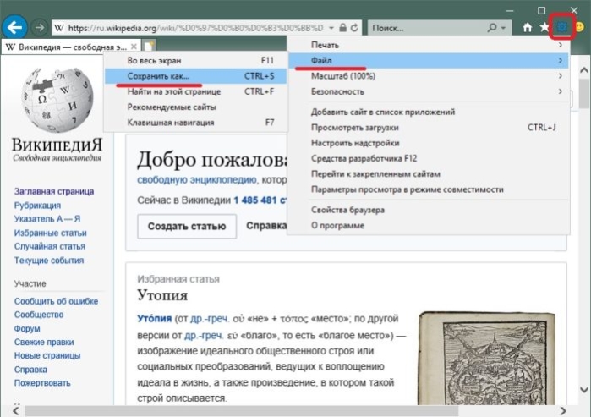Open Заглавная страница sidebar link
Image resolution: width=591 pixels, height=417 pixels.
tap(54, 191)
